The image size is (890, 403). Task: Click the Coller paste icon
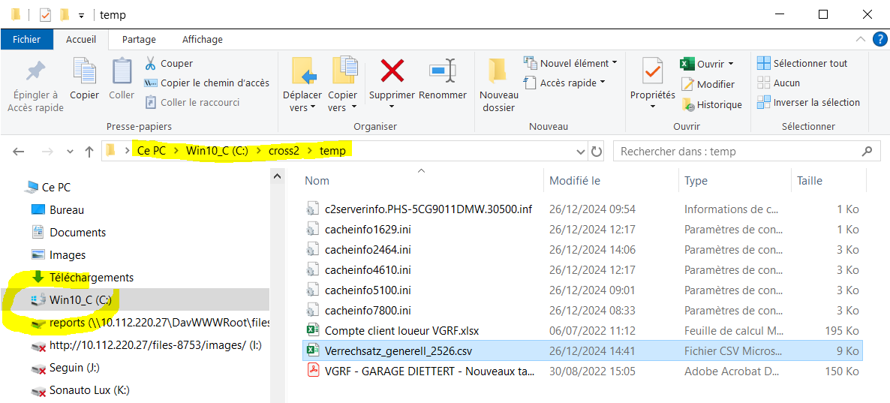(x=122, y=71)
